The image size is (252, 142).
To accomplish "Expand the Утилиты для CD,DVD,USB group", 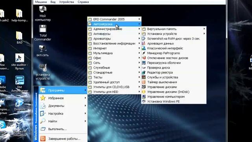I will click(x=114, y=87).
